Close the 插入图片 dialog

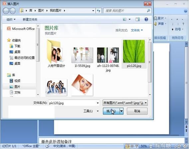click(x=148, y=4)
